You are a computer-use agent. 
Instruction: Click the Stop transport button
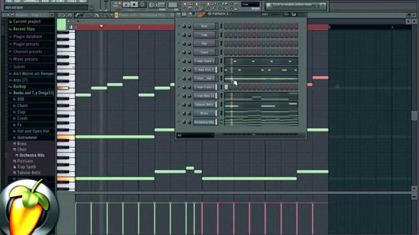134,5
